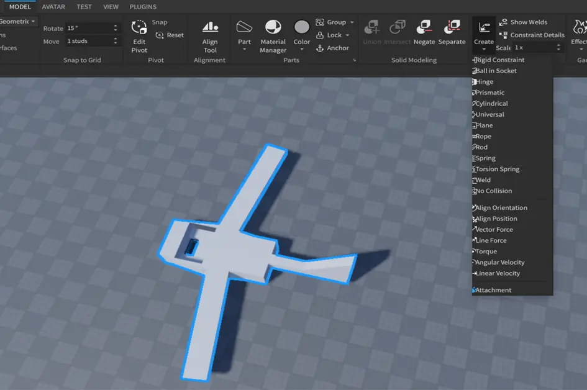Click the constraint Scale field
The width and height of the screenshot is (587, 390).
click(x=538, y=48)
